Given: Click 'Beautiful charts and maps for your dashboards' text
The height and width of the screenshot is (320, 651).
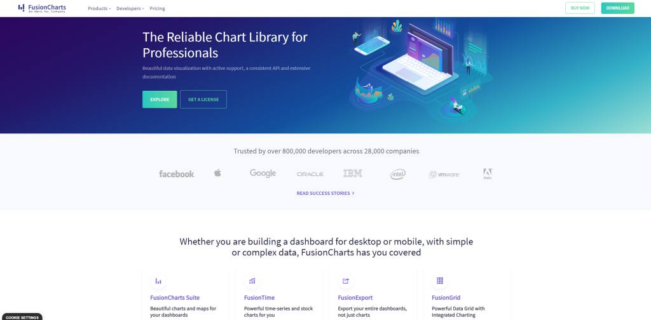Looking at the screenshot, I should click(183, 312).
